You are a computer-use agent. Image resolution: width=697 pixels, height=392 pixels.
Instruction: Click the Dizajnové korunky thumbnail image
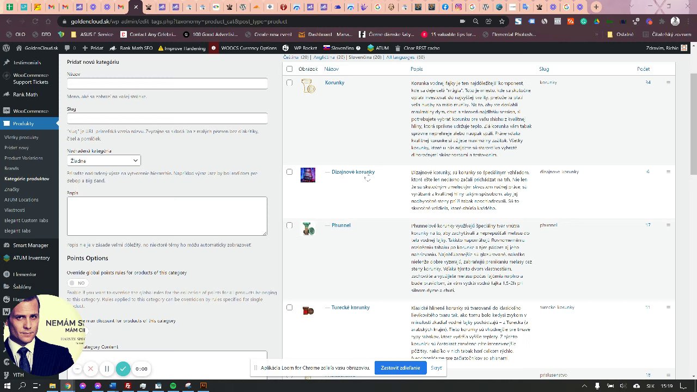click(308, 175)
